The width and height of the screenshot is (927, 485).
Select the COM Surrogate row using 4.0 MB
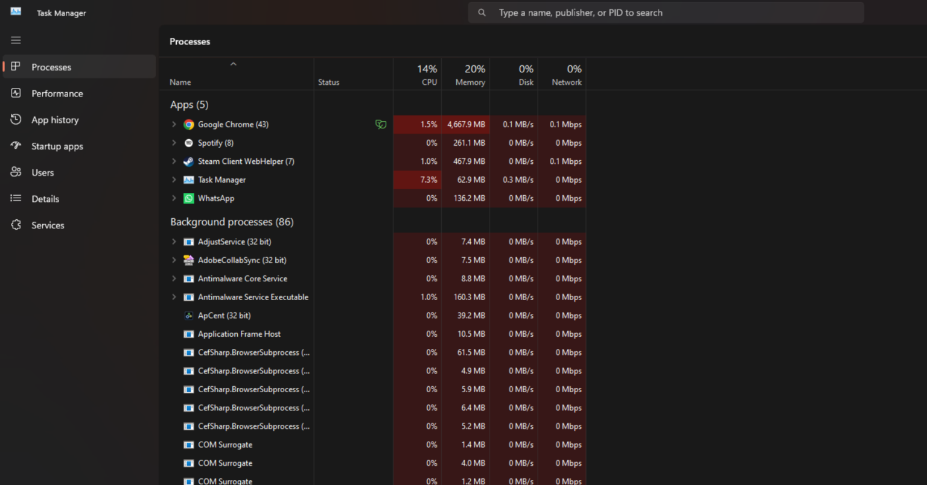[372, 463]
